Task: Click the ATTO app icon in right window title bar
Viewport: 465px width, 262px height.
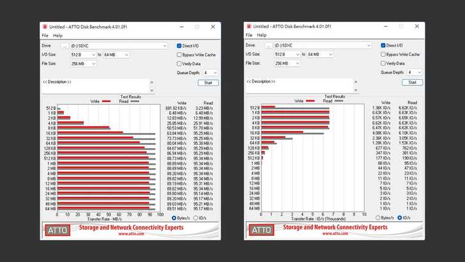Action: (x=249, y=26)
